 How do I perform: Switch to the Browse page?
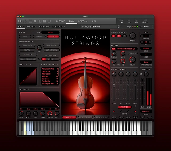(x=60, y=21)
